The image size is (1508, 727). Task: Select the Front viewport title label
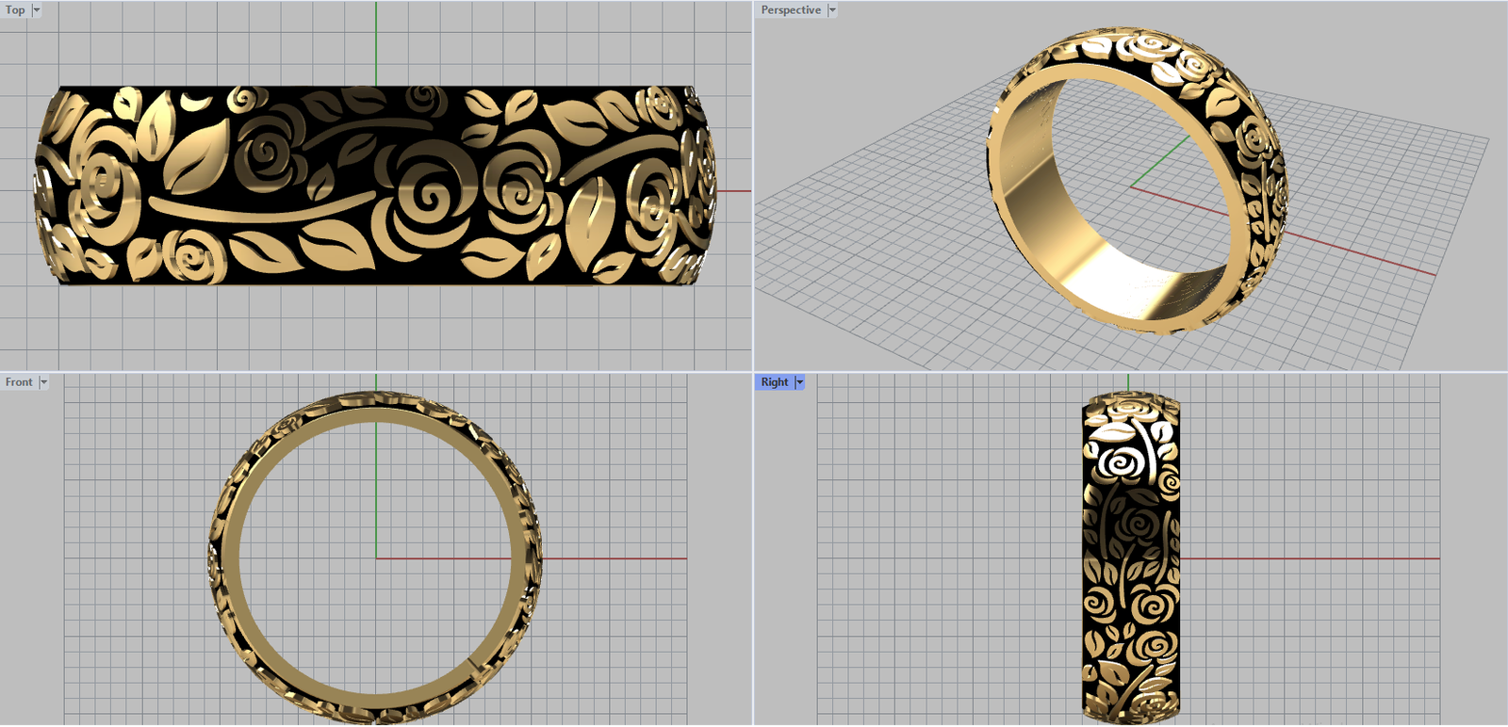(19, 382)
